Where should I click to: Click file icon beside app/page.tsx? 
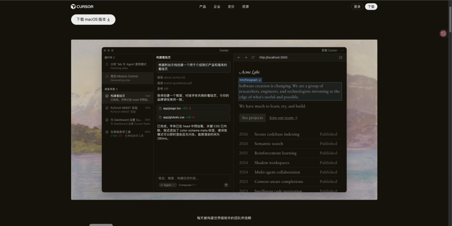160,108
